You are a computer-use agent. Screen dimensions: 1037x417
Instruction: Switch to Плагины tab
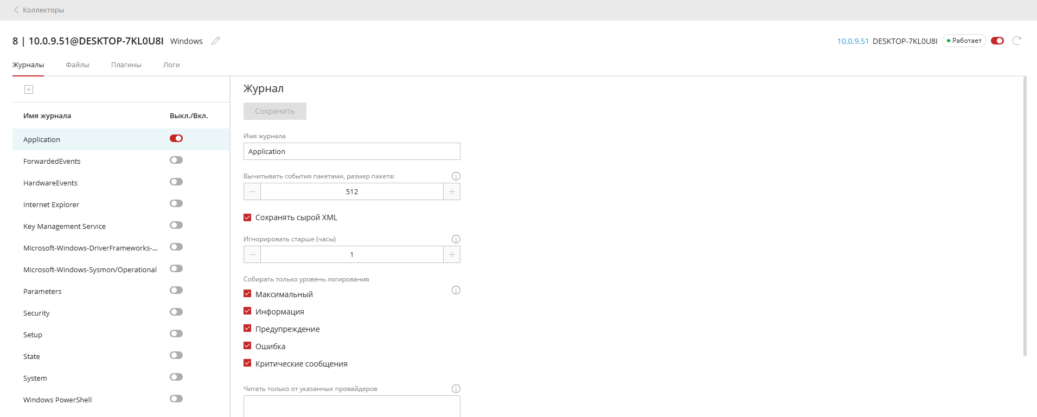126,65
